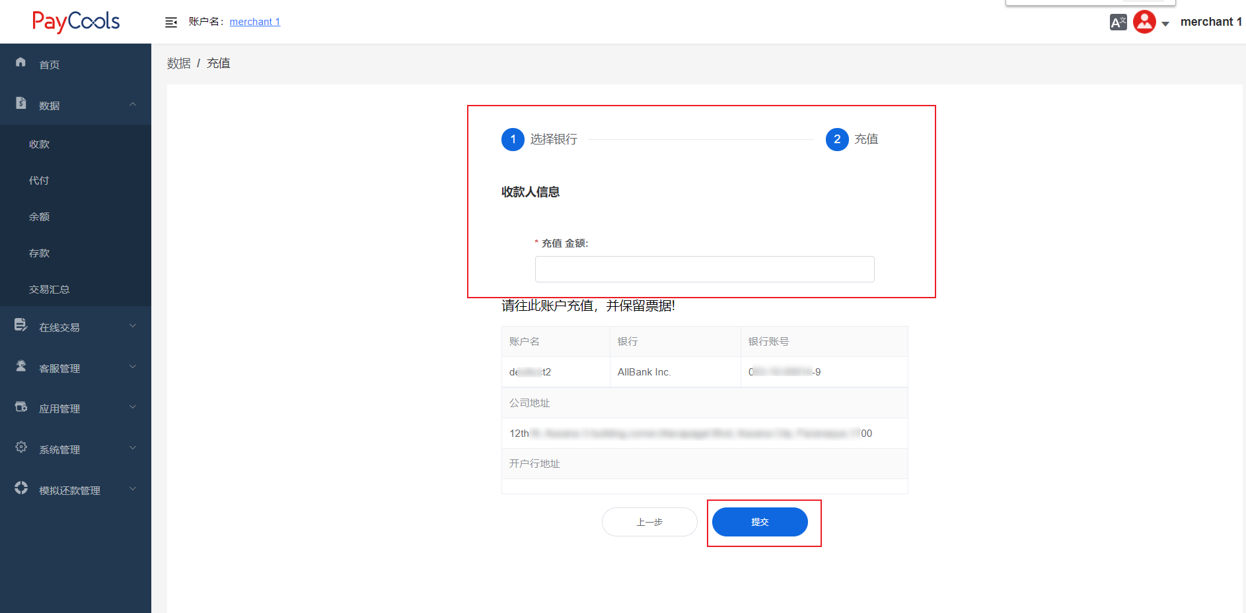Open the 收款 menu item
1246x613 pixels.
[x=40, y=145]
